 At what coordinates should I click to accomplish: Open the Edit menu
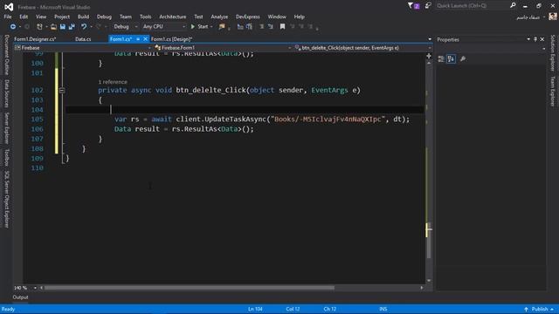tap(24, 17)
